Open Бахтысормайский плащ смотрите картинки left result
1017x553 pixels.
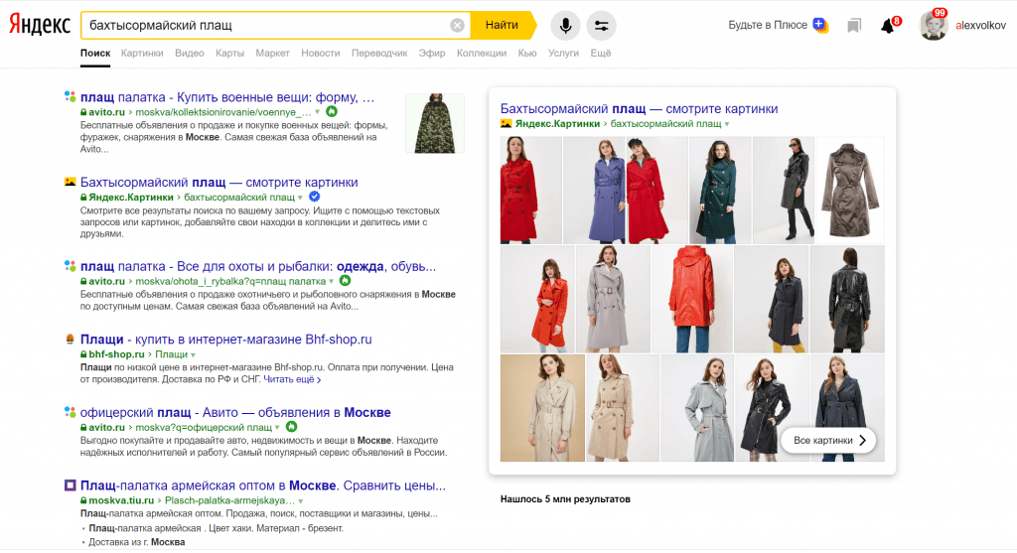pos(219,182)
